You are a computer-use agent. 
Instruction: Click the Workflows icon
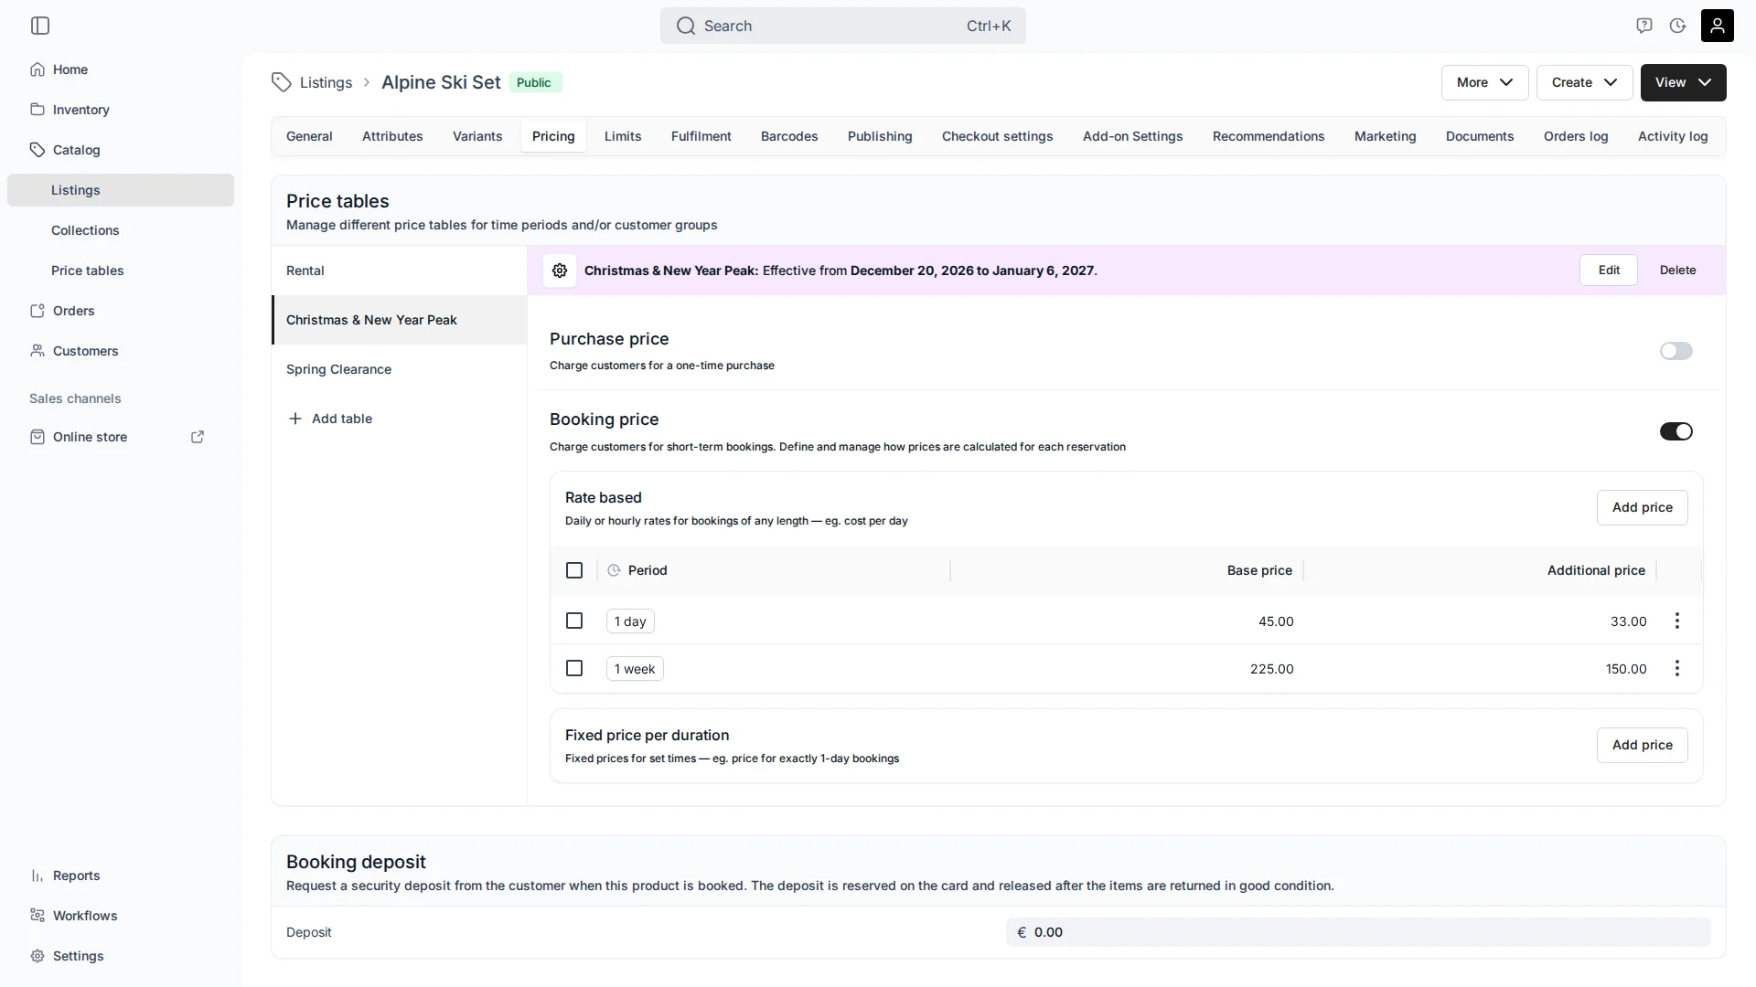pos(37,916)
